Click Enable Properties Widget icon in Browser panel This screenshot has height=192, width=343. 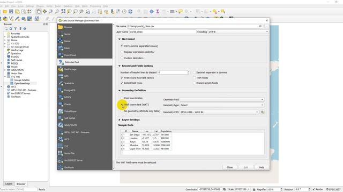point(25,28)
